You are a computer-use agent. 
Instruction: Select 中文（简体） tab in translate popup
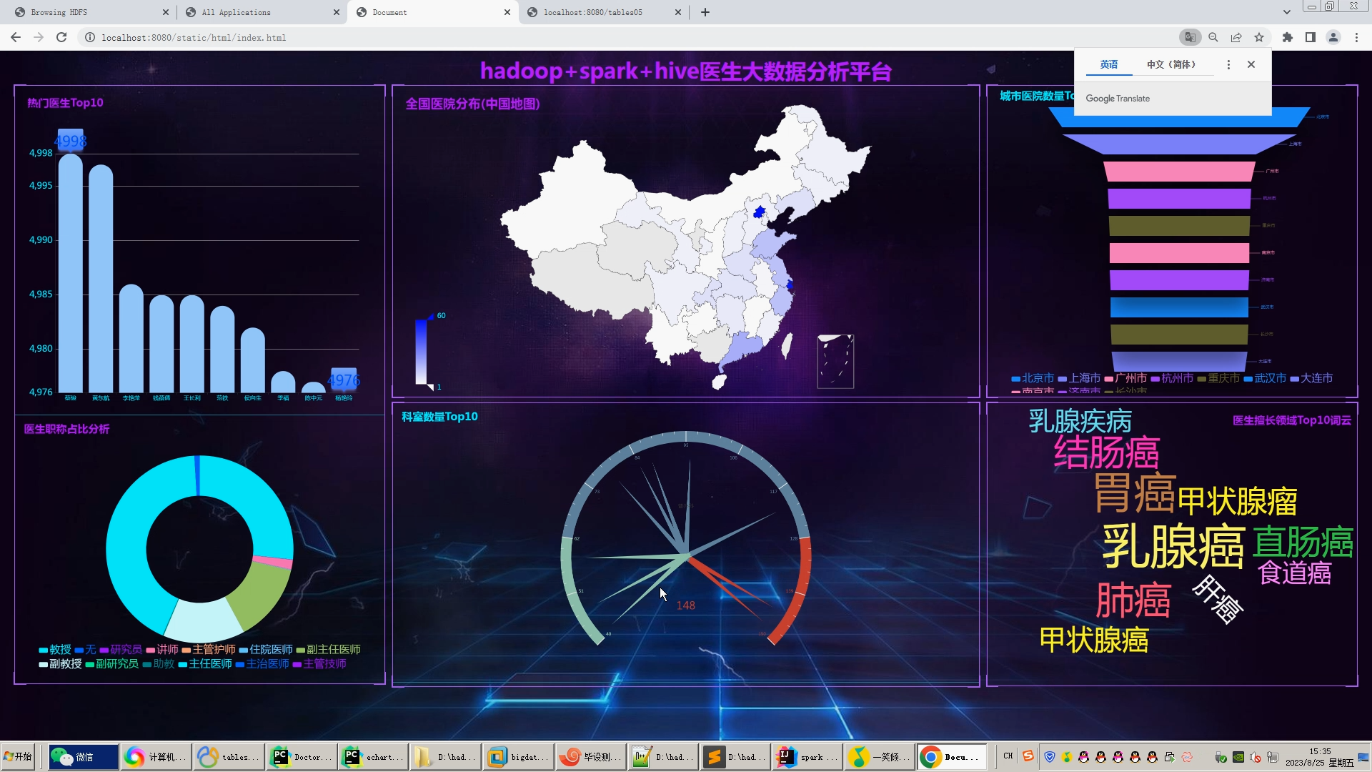1171,64
